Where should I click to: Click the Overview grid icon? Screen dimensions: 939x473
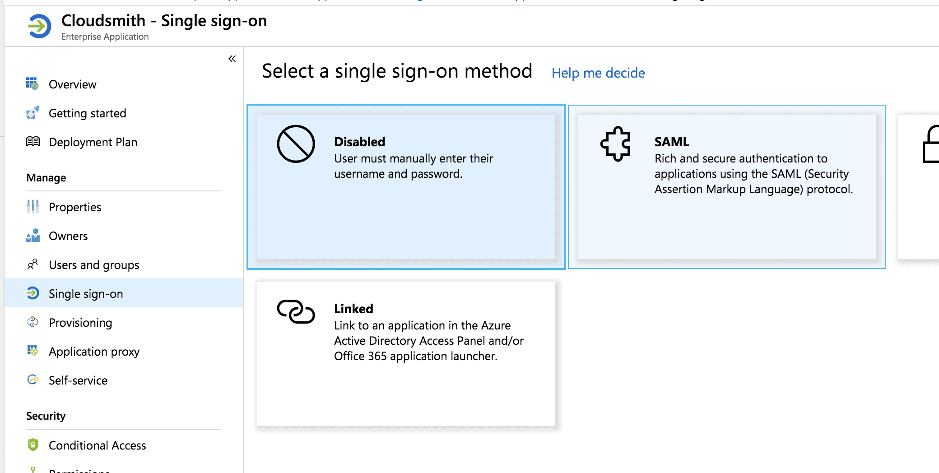33,83
